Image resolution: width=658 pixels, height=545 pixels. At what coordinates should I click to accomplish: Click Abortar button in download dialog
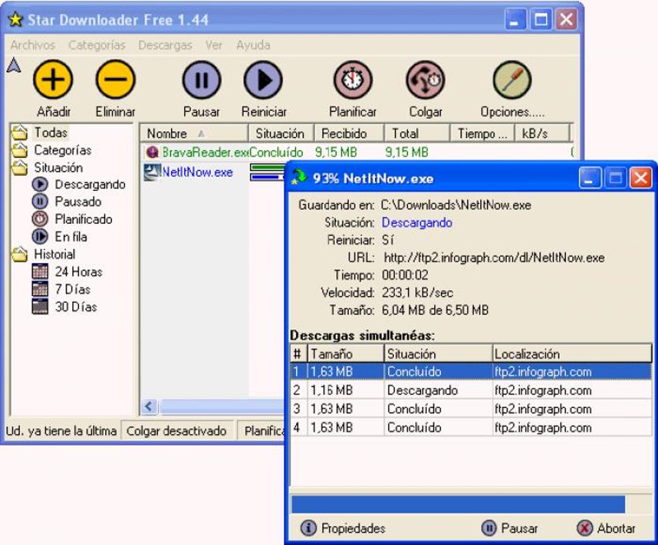[x=606, y=528]
